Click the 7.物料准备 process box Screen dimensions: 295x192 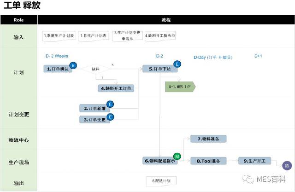[208, 139]
